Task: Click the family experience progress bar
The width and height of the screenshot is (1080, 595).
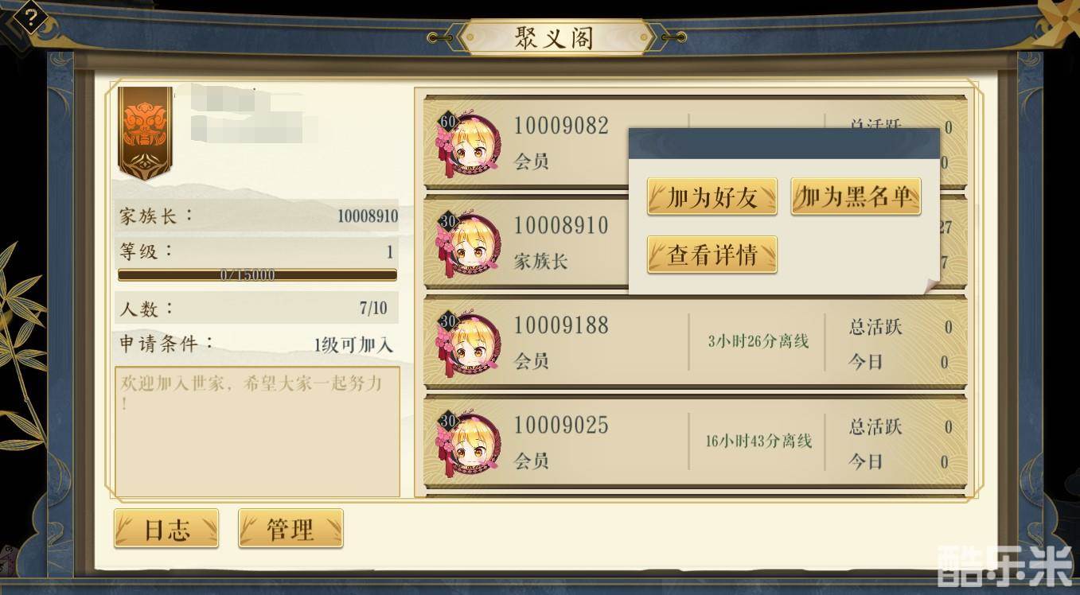Action: click(x=257, y=275)
